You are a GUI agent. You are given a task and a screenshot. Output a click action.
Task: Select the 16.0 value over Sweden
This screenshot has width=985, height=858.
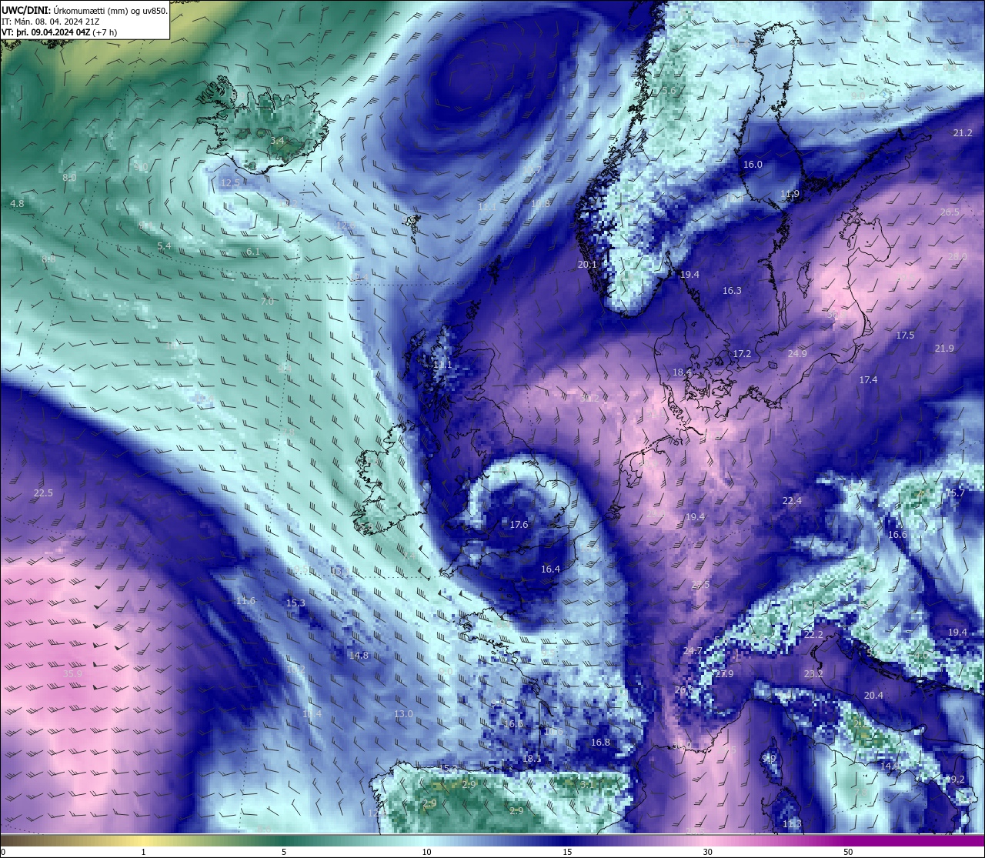[x=753, y=165]
